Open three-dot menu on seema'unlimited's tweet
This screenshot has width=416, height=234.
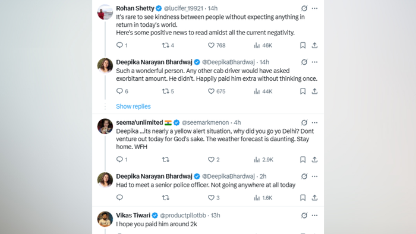coord(314,123)
